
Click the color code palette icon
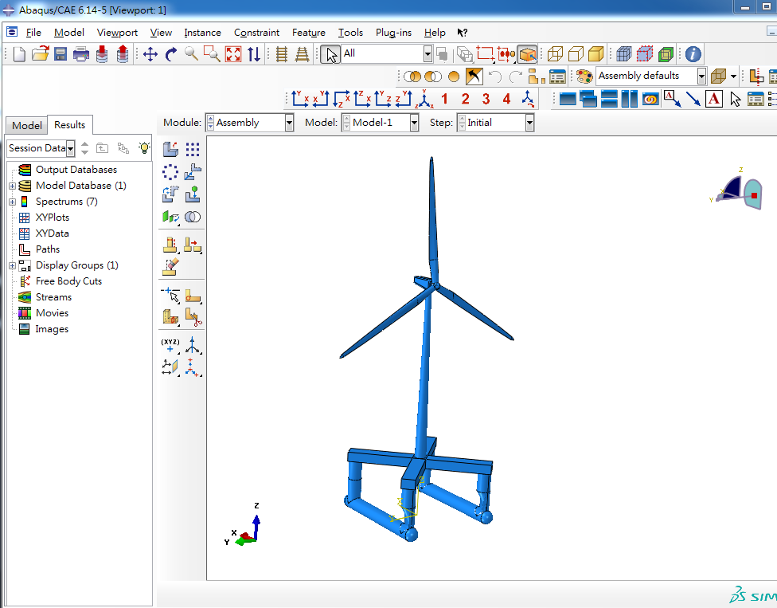(x=584, y=76)
